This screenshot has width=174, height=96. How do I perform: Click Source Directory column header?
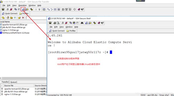(x=40, y=86)
